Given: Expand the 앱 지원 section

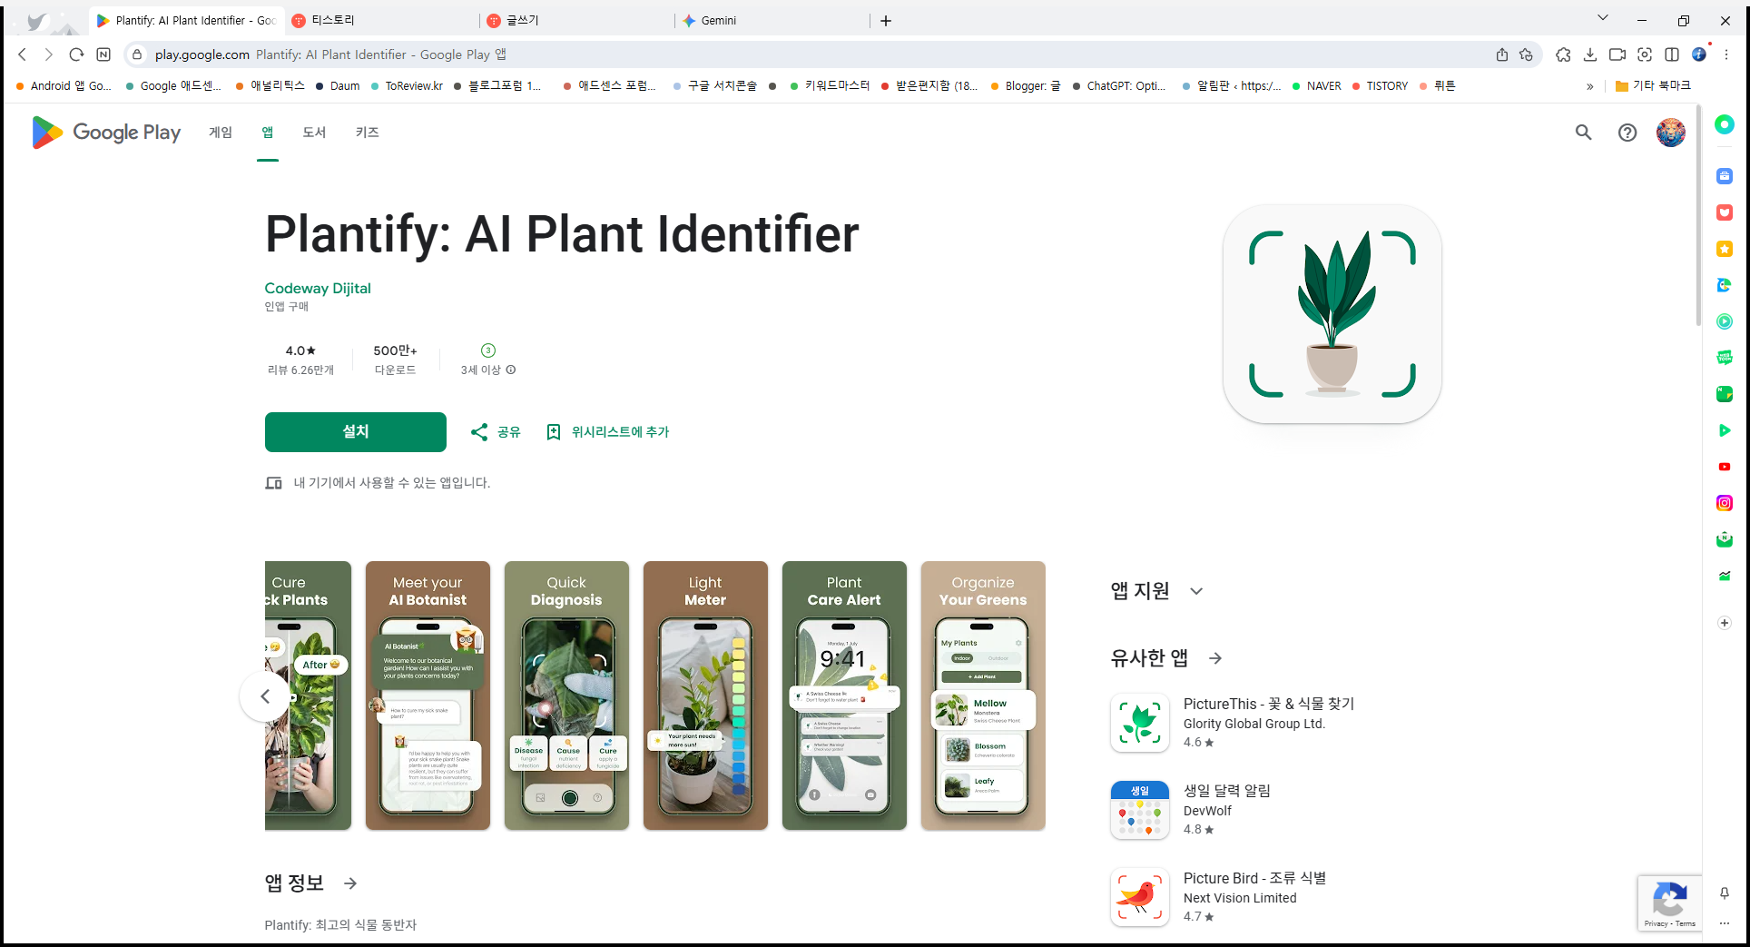Looking at the screenshot, I should click(x=1196, y=591).
